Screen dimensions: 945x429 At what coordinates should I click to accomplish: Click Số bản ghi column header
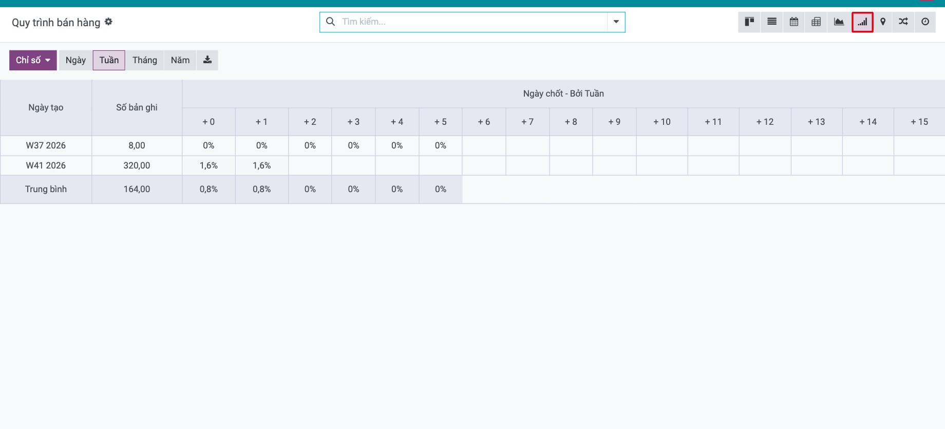point(137,107)
